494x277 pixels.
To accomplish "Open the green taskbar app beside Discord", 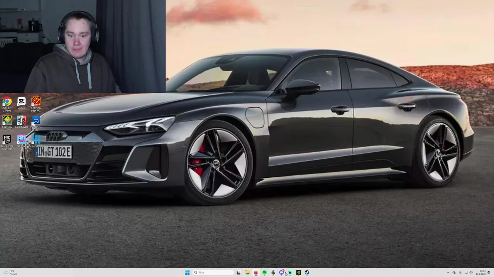I will pos(290,272).
